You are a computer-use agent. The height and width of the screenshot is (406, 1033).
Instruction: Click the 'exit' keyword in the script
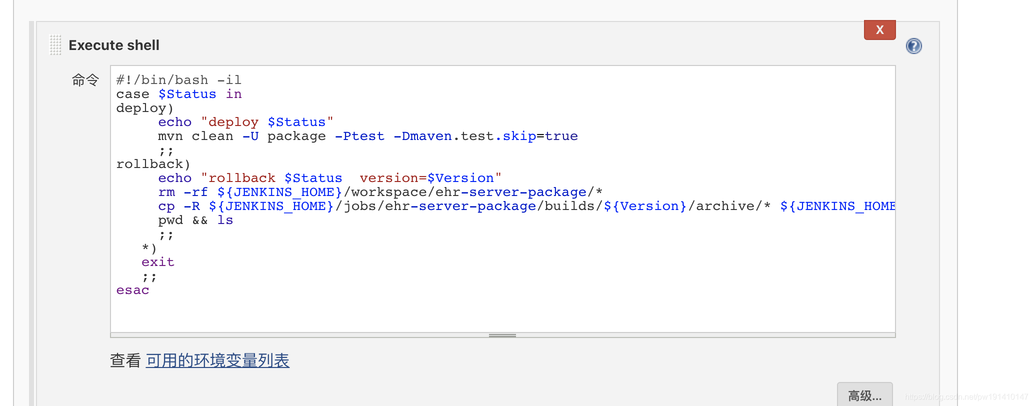tap(157, 262)
